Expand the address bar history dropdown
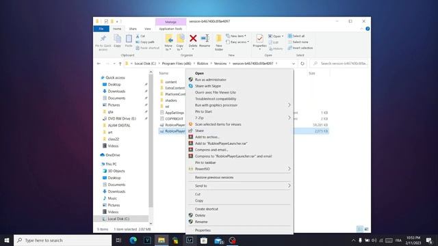 (294, 64)
